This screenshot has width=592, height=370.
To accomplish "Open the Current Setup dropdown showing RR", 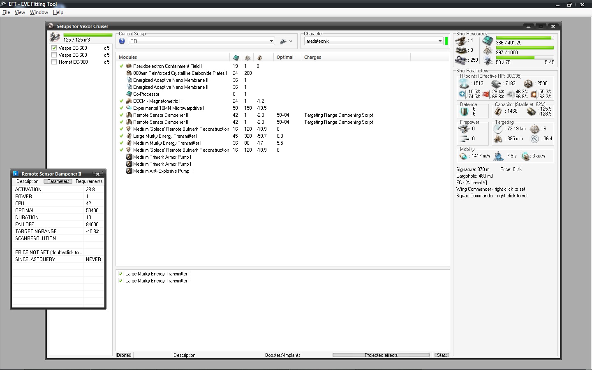I will [x=201, y=41].
